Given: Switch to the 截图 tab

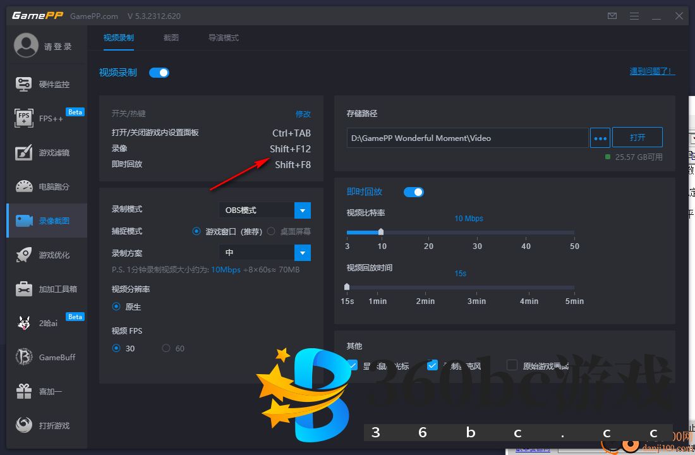Looking at the screenshot, I should (x=171, y=37).
